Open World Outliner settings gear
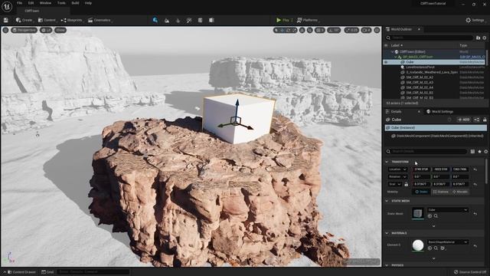Screen dimensions: 490x276 485,38
